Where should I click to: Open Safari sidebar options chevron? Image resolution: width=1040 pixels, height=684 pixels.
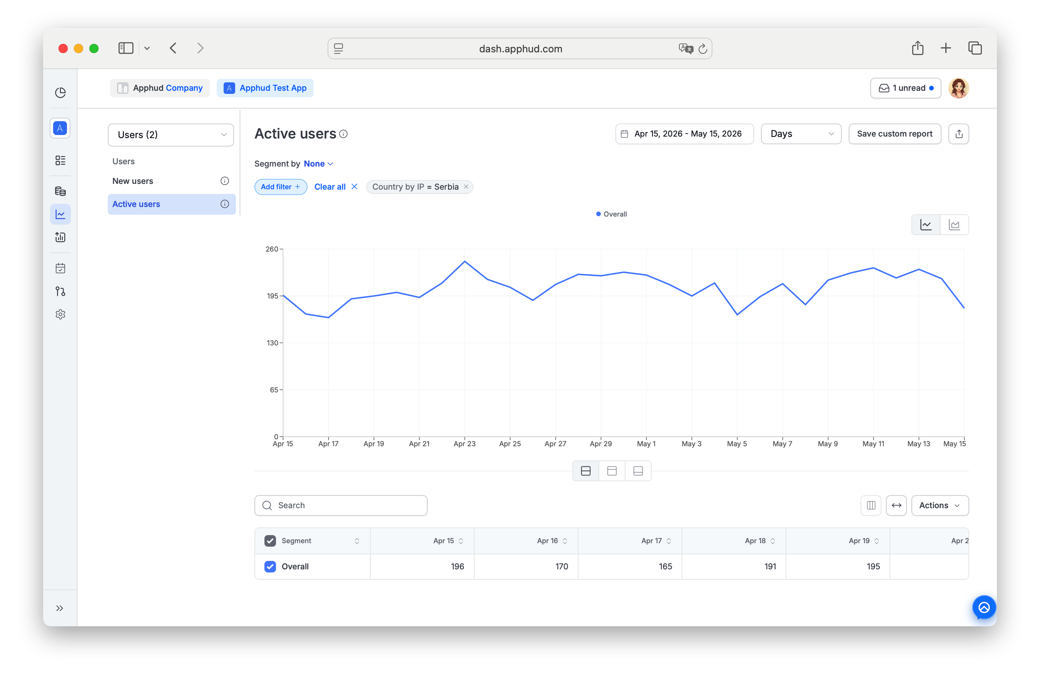[x=147, y=48]
